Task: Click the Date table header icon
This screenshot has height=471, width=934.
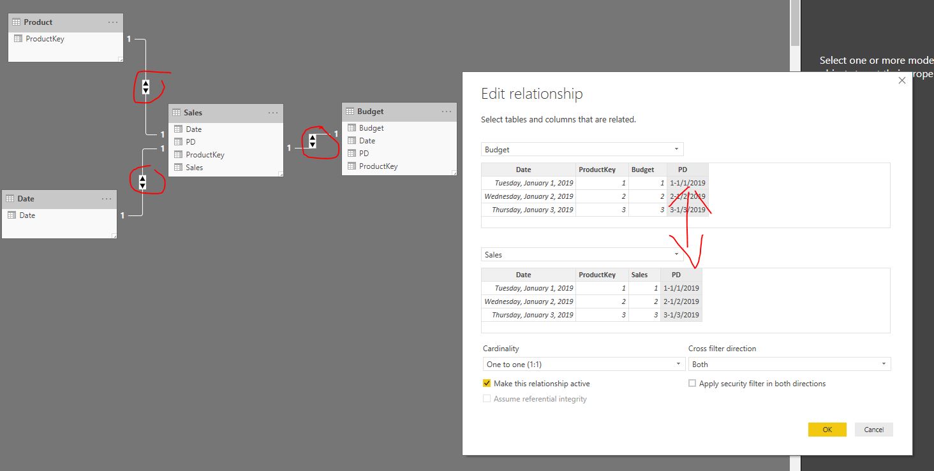Action: [10, 199]
